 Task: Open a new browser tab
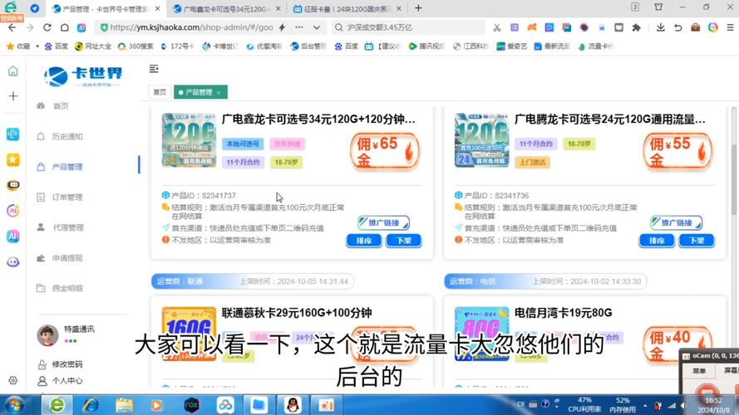[x=418, y=8]
